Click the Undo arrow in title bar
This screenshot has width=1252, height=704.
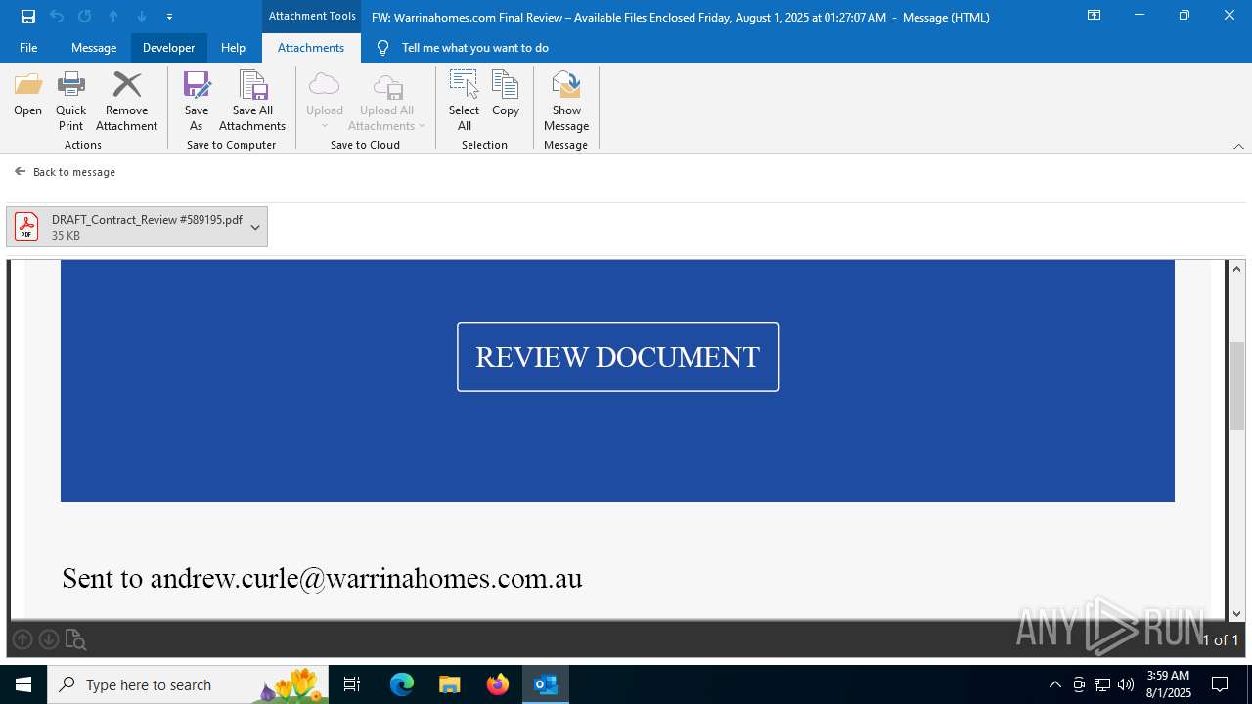(x=57, y=17)
